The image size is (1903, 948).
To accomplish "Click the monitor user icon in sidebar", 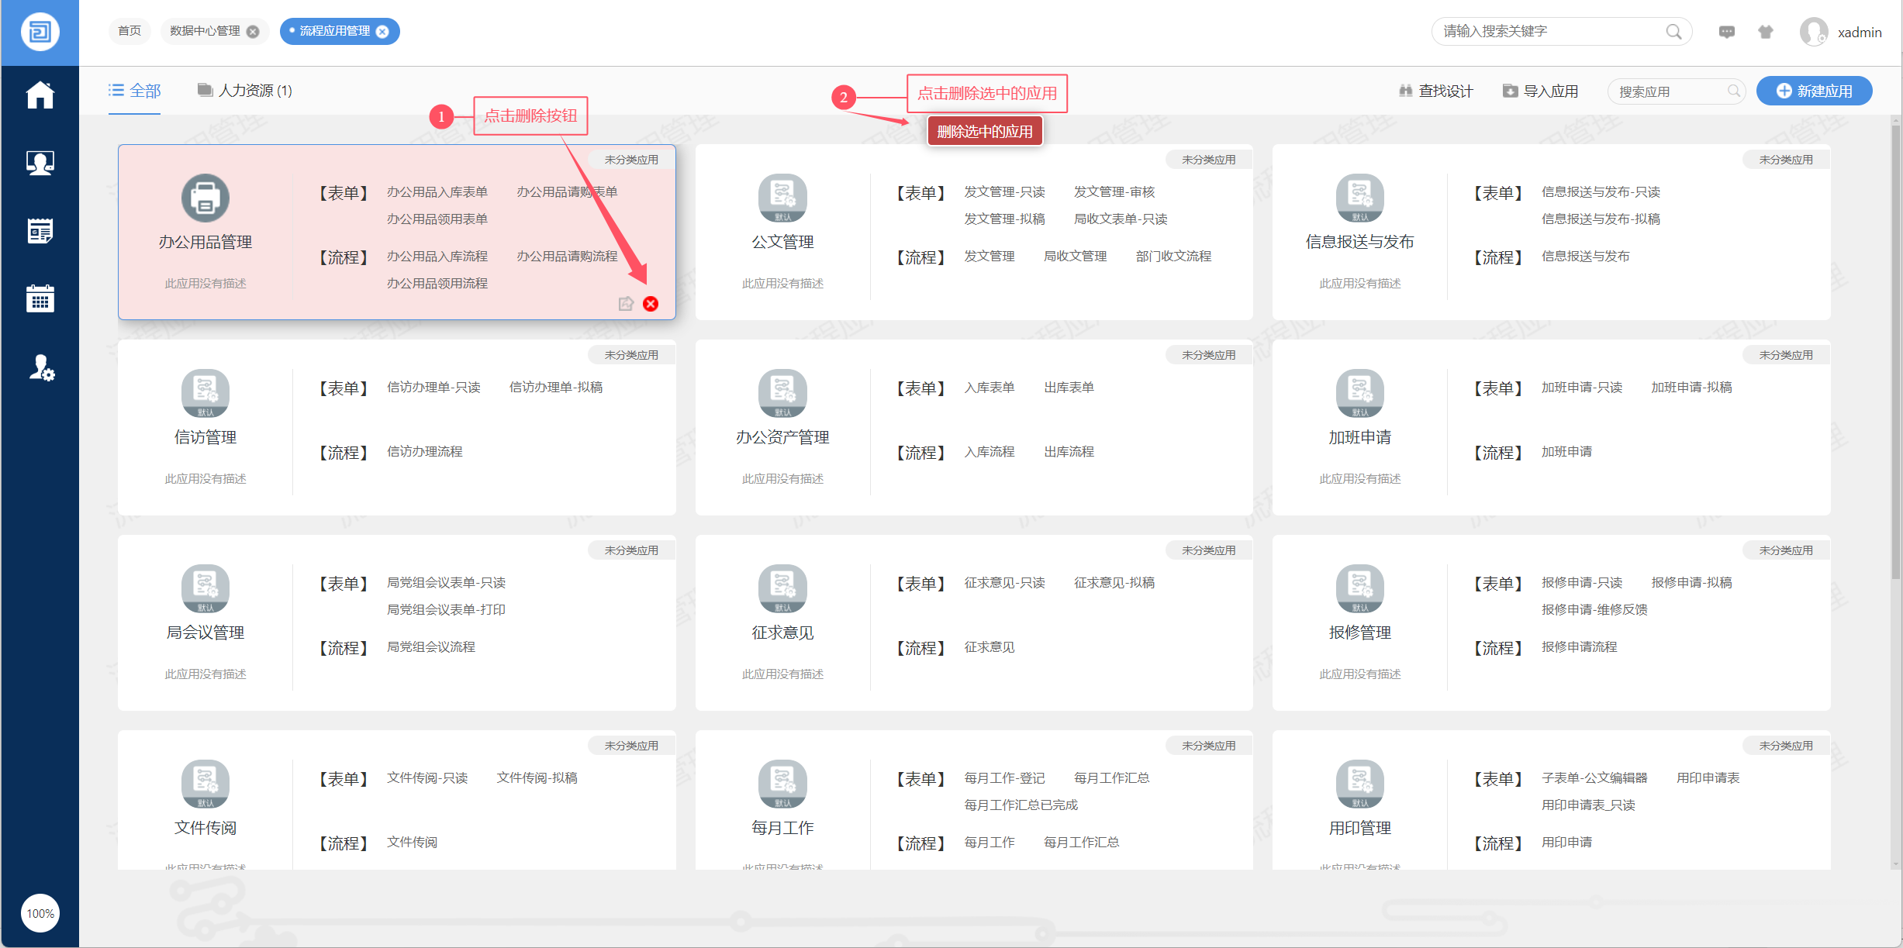I will pyautogui.click(x=40, y=163).
